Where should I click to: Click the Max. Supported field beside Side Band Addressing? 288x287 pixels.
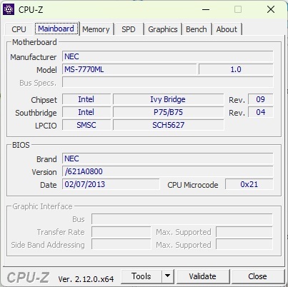(244, 245)
